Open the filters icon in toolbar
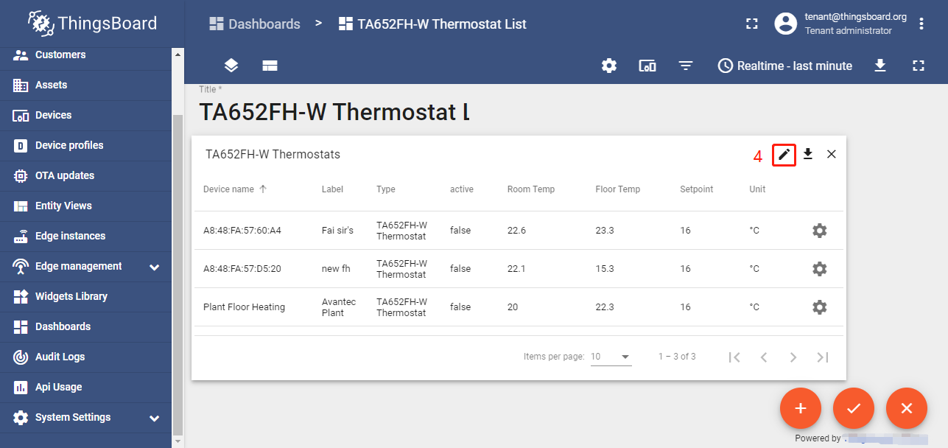Image resolution: width=948 pixels, height=448 pixels. pos(686,66)
